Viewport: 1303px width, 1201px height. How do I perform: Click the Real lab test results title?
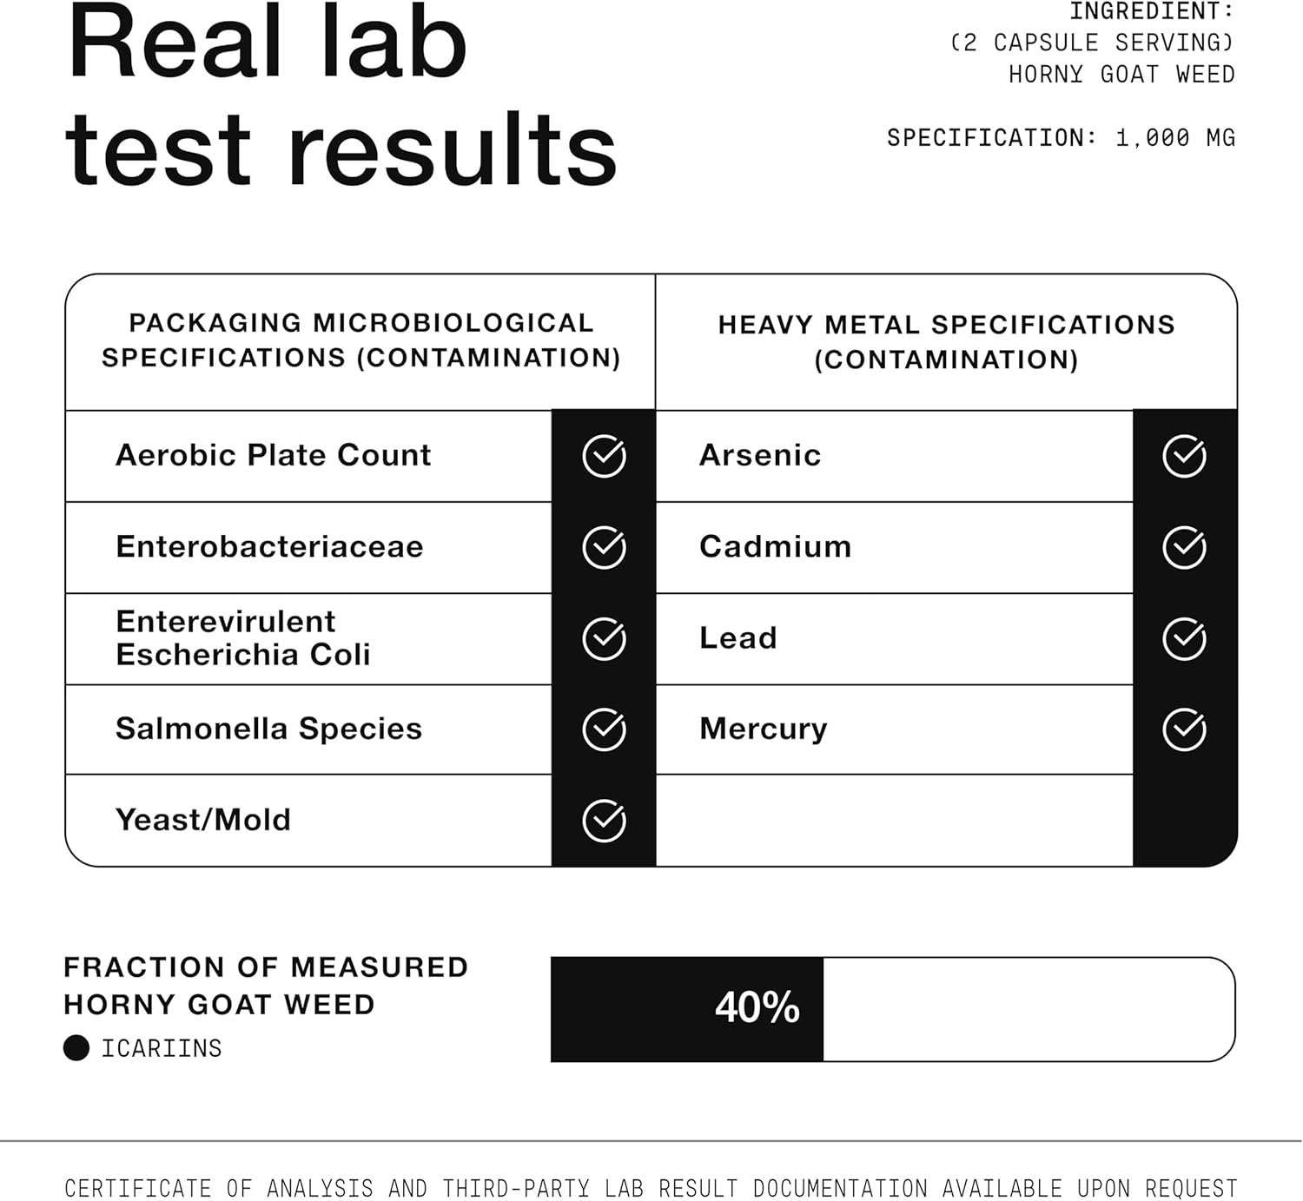pyautogui.click(x=341, y=96)
